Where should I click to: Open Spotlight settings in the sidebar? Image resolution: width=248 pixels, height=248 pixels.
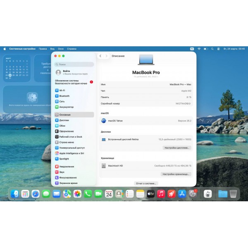point(64,159)
